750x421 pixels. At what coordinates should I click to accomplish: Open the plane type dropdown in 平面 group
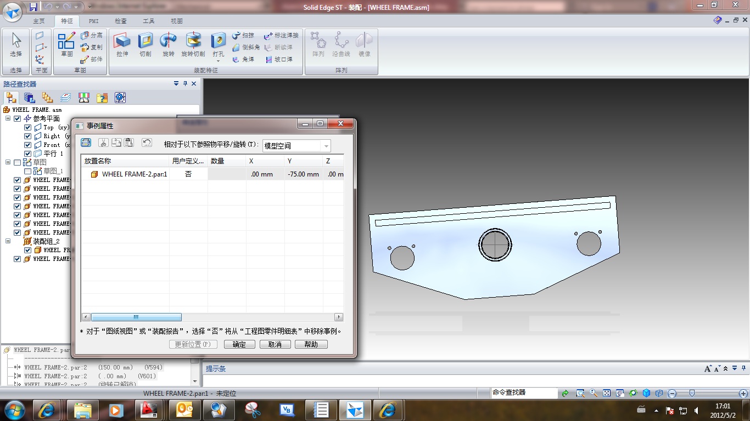pos(46,48)
